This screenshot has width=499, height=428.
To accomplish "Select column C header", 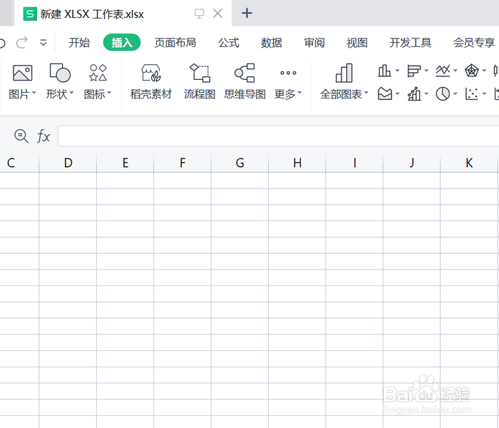I will pyautogui.click(x=19, y=163).
